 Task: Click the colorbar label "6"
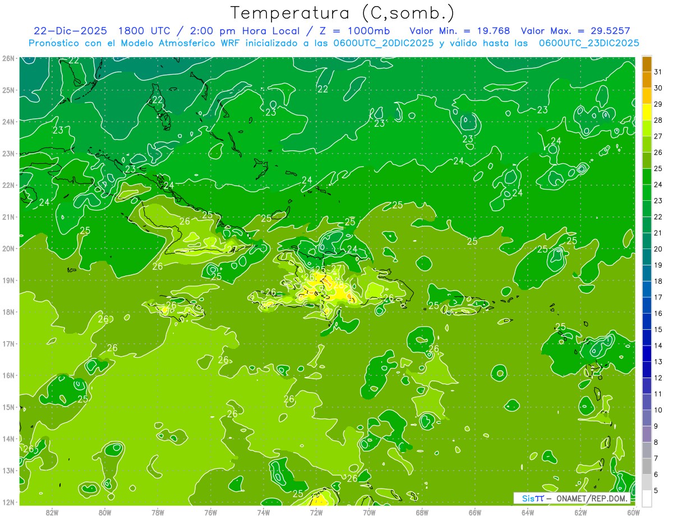656,475
